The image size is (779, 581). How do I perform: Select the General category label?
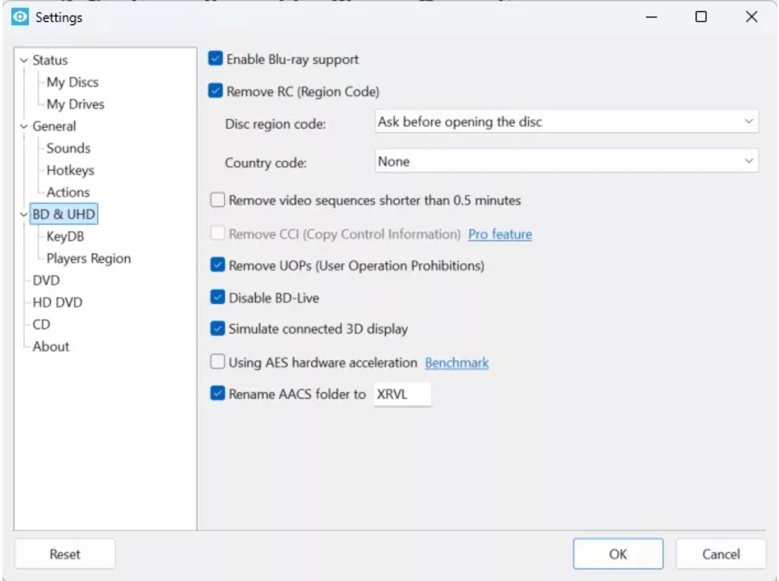tap(54, 126)
